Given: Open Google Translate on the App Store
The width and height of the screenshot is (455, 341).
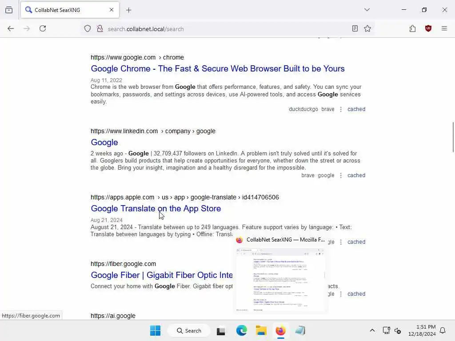Looking at the screenshot, I should [x=156, y=209].
